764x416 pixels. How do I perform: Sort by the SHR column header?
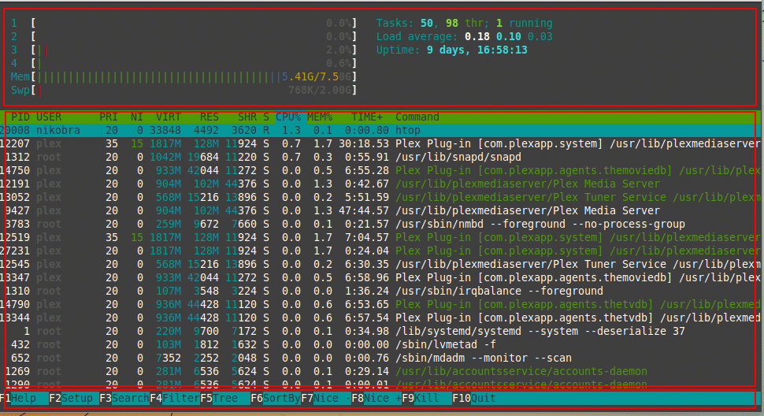[x=247, y=117]
